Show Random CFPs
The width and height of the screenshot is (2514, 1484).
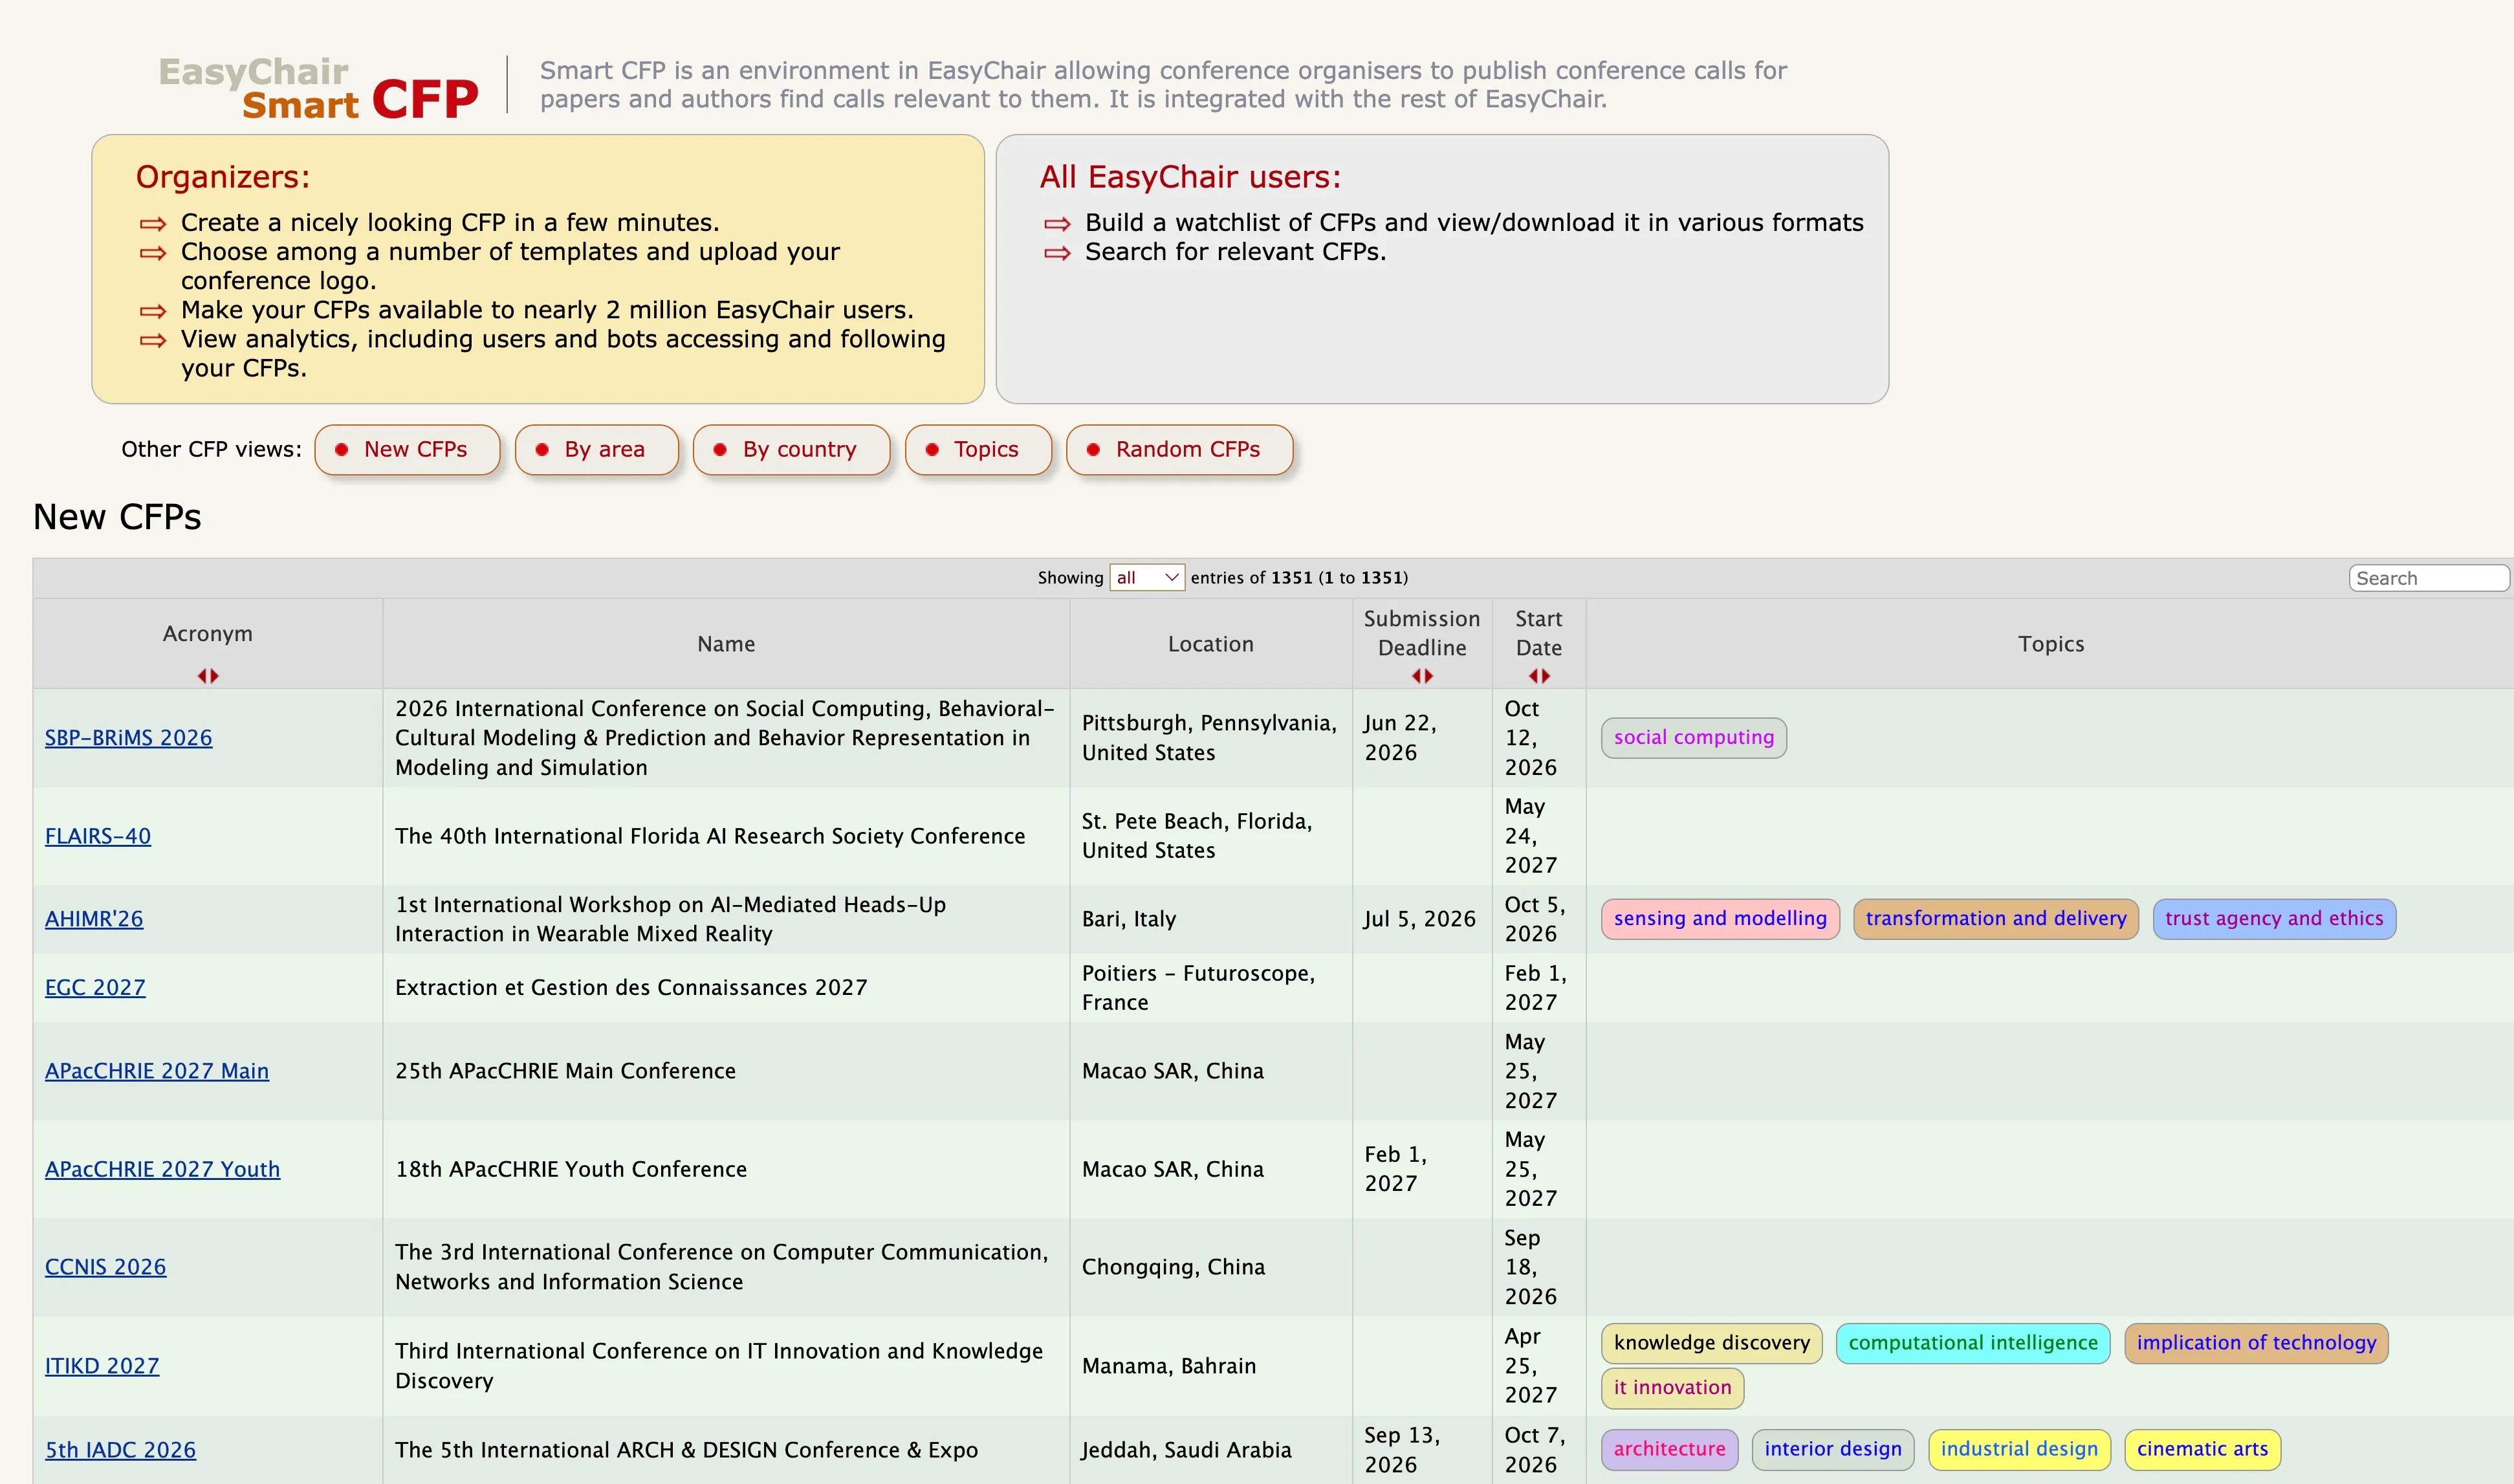coord(1180,449)
